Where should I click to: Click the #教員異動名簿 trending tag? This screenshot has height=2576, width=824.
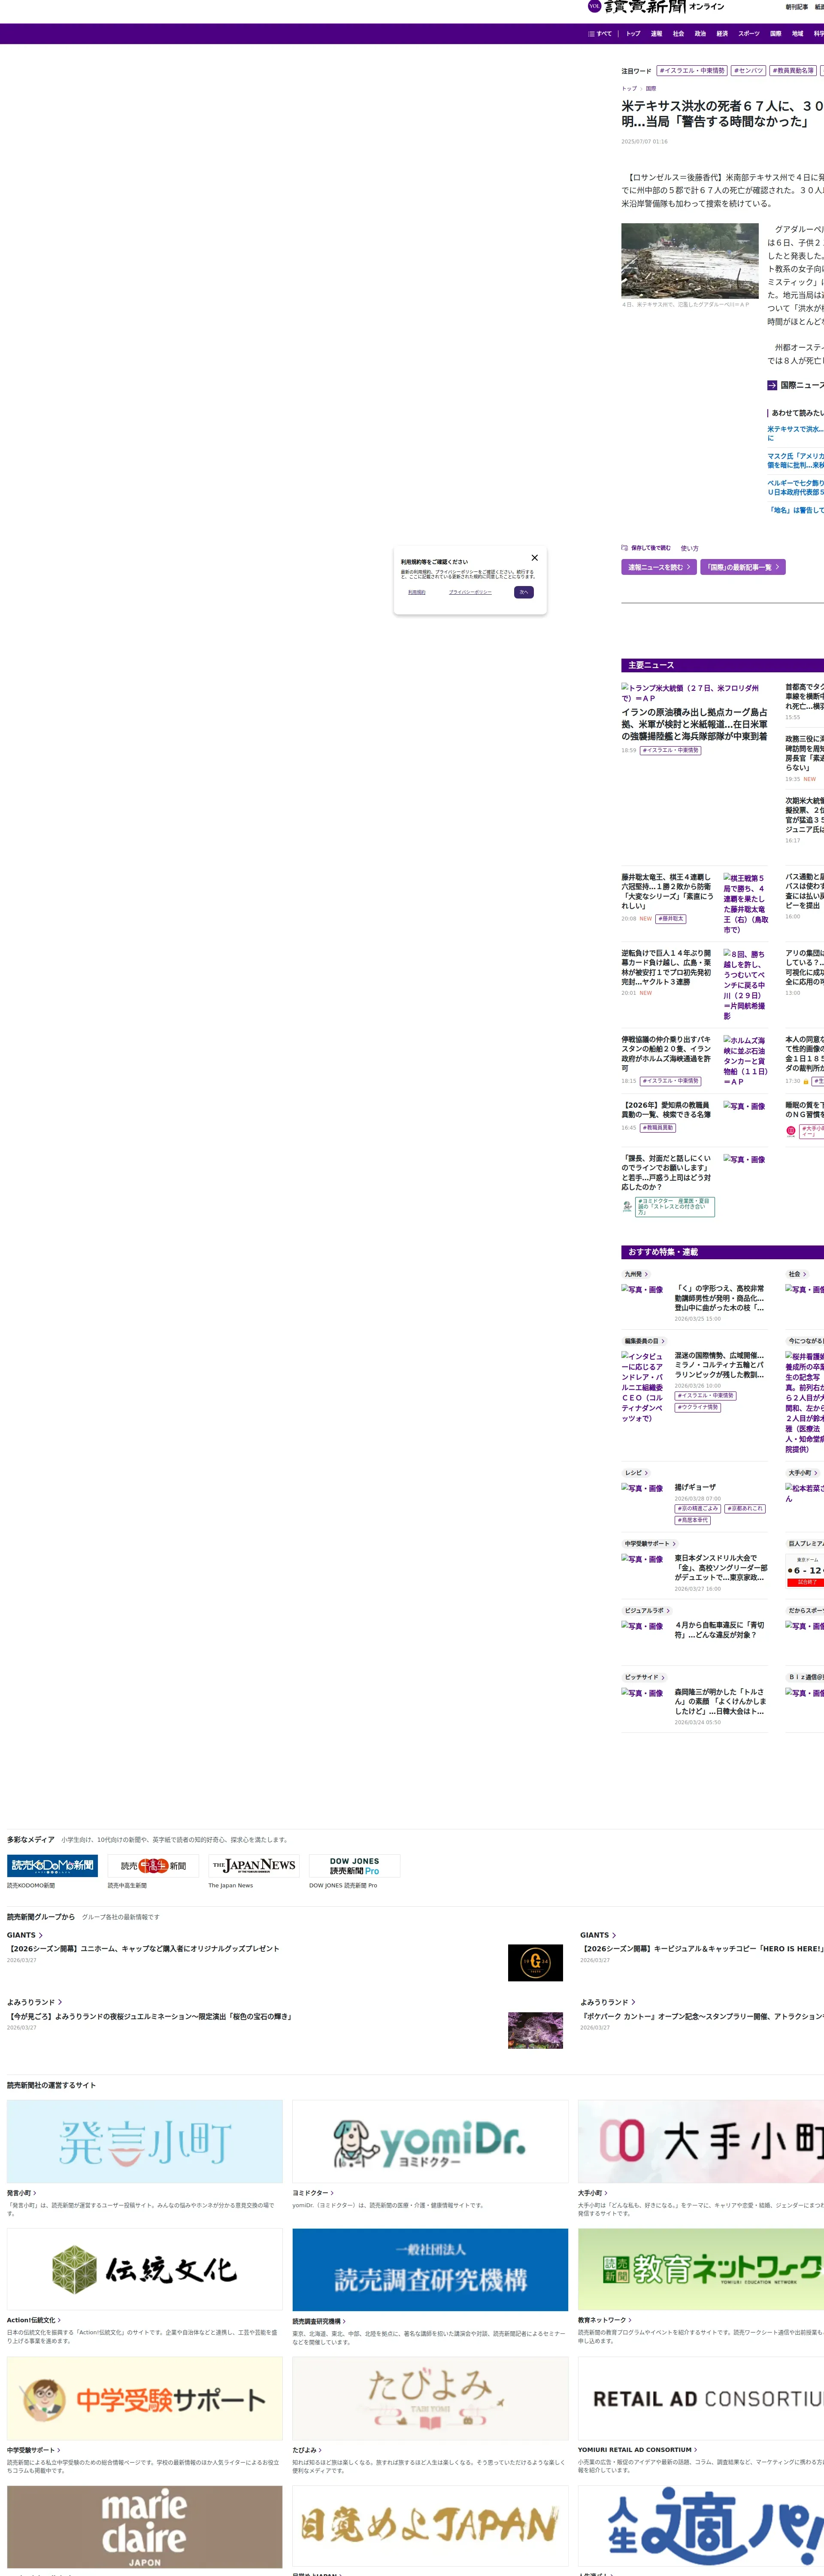coord(793,71)
